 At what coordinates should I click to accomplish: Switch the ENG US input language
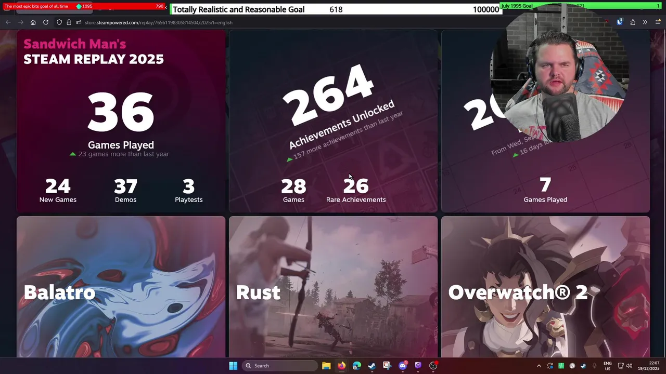point(608,366)
